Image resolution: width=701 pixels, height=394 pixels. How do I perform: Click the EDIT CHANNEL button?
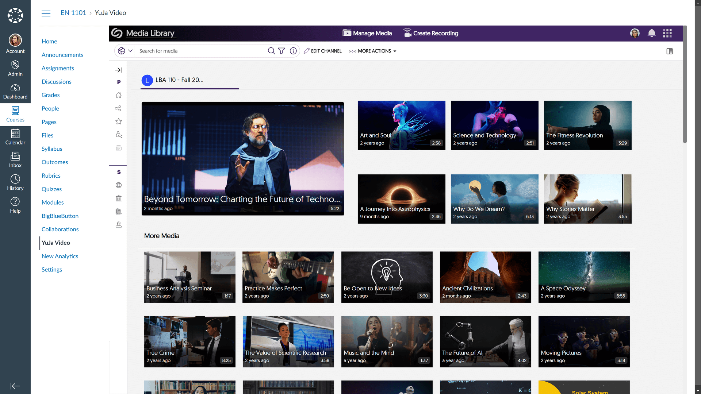322,51
